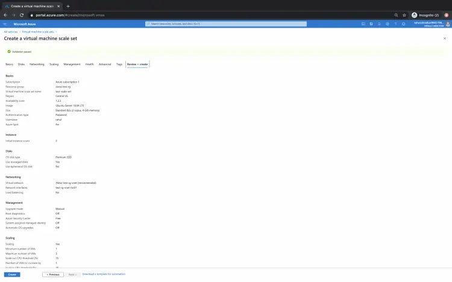Viewport: 452px width, 282px height.
Task: Open a new browser tab
Action: pos(68,6)
